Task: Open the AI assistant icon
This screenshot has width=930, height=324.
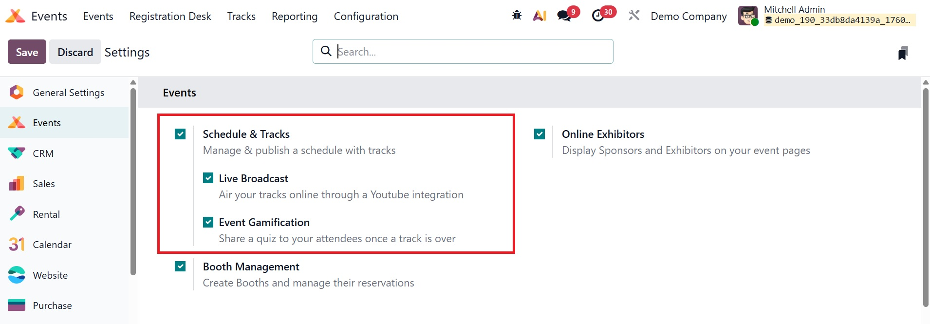Action: pos(539,16)
